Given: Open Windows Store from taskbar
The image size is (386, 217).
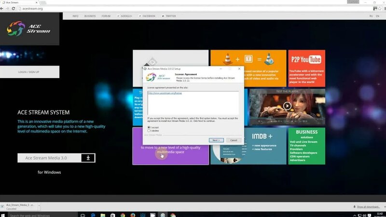Looking at the screenshot, I should tap(112, 215).
